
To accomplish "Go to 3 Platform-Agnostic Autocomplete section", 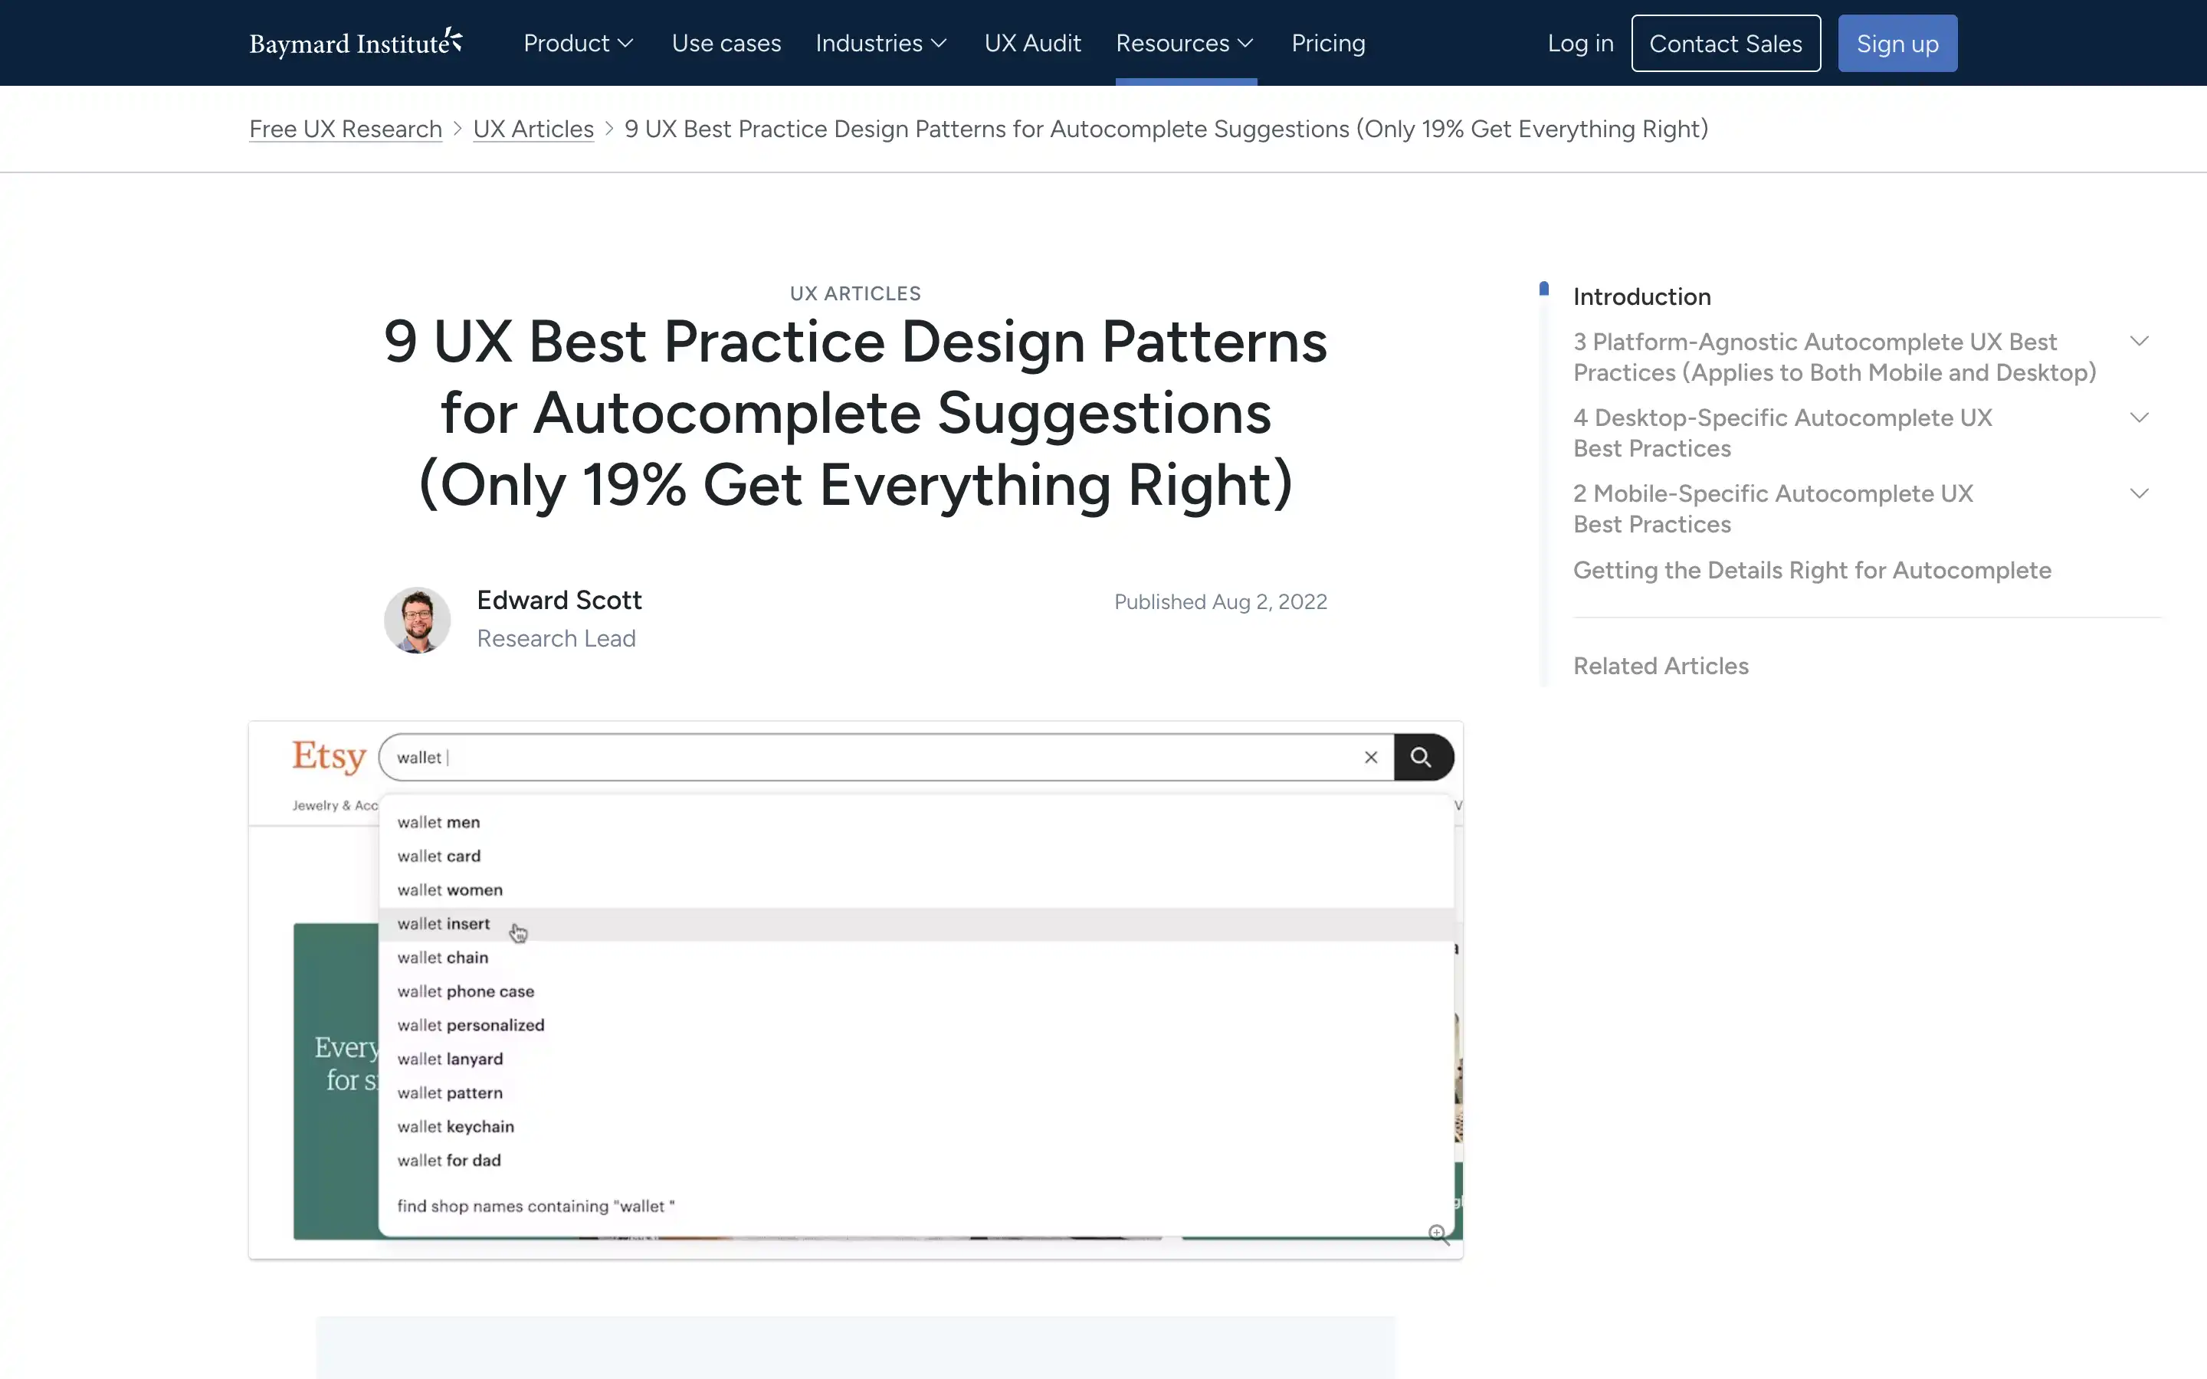I will point(1834,356).
